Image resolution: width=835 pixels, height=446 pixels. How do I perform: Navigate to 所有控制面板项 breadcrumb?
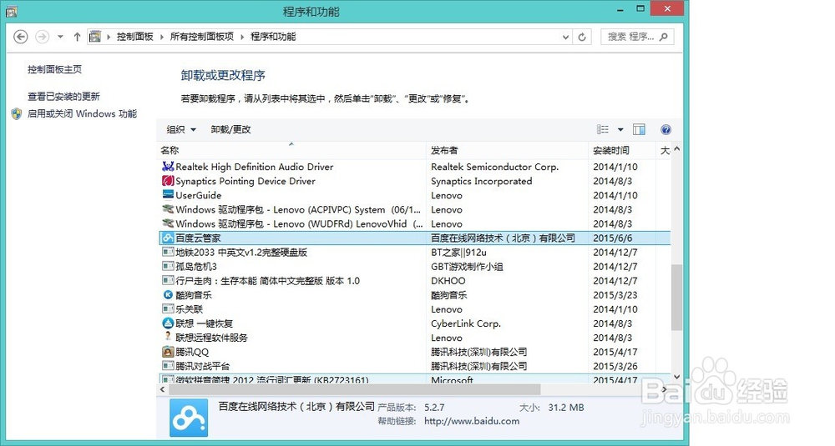click(202, 37)
